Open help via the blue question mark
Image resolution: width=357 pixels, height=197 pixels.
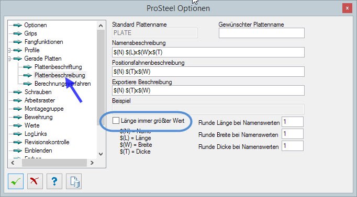tap(54, 181)
